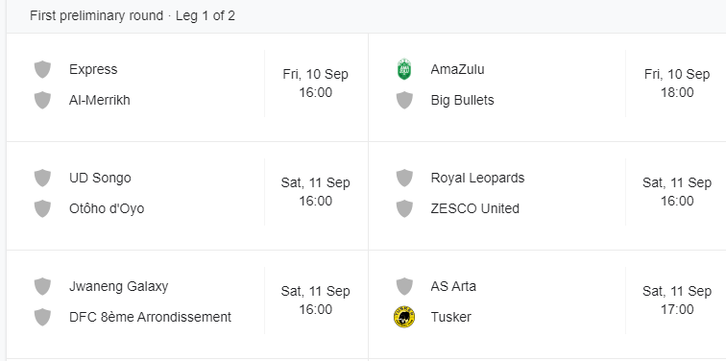The height and width of the screenshot is (361, 726).
Task: Open Express vs Al-Merrikh match time
Action: coord(315,92)
